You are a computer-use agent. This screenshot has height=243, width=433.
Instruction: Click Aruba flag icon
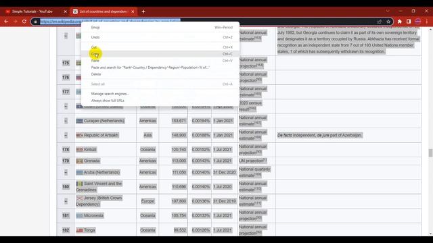[x=80, y=172]
